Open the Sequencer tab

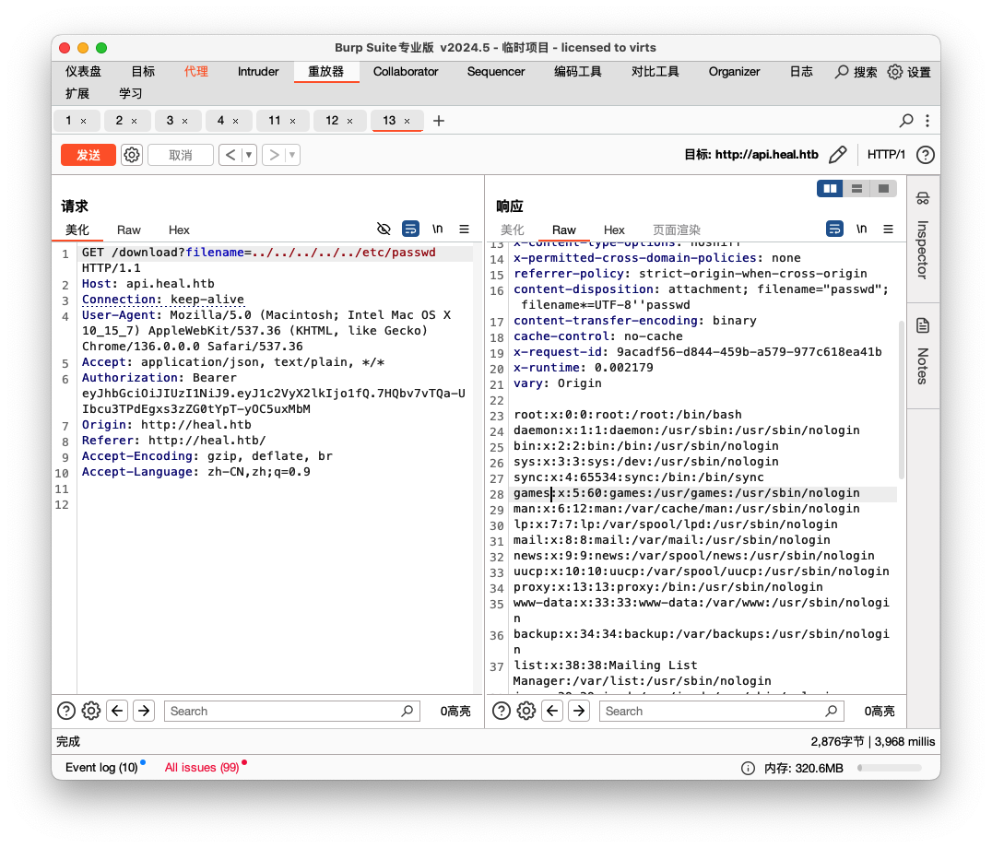coord(496,72)
